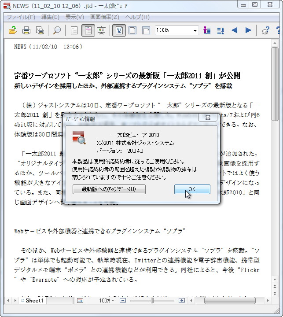Screen dimensions: 283x317
Task: Select the presentation screen view icon
Action: point(102,30)
